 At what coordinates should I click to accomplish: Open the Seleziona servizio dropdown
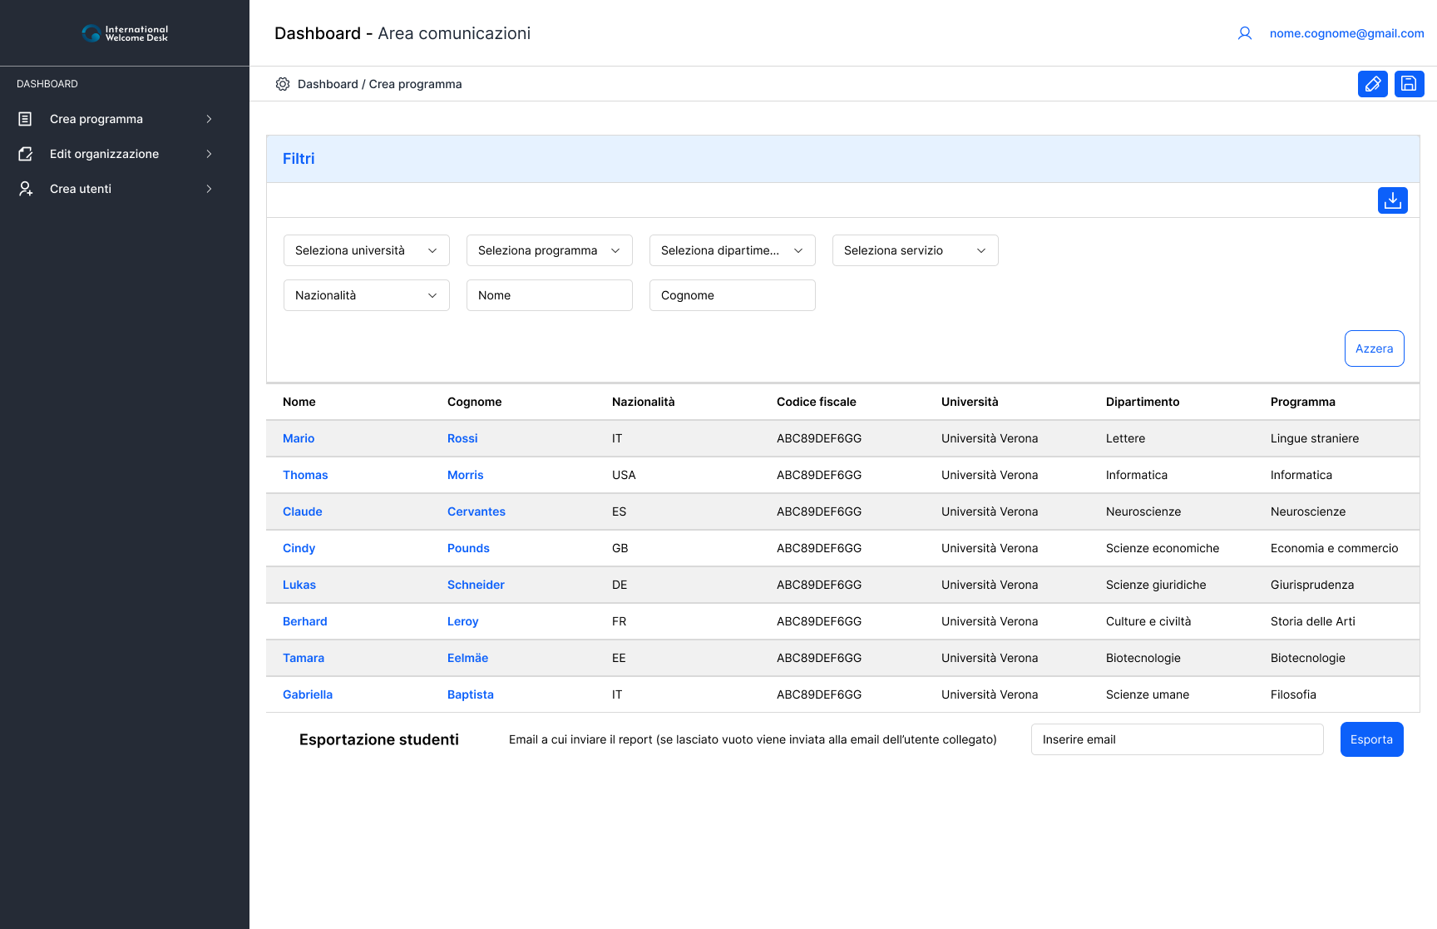(x=916, y=250)
